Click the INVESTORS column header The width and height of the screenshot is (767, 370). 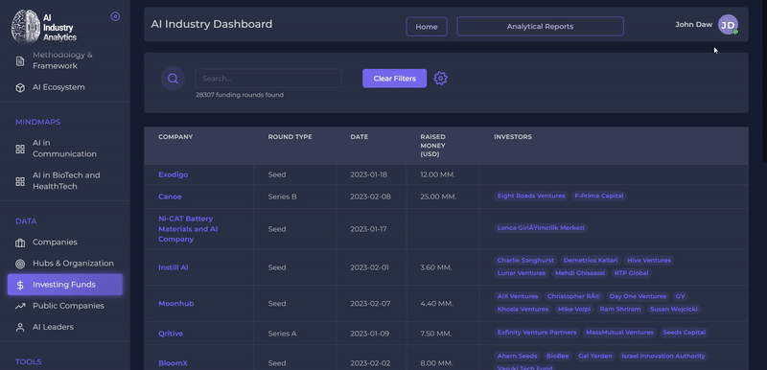[513, 137]
